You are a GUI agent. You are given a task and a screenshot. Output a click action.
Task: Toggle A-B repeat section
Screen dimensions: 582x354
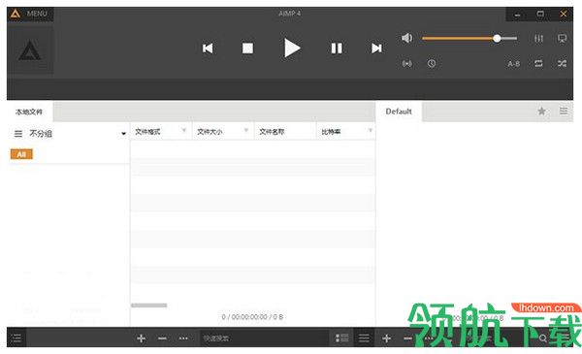(514, 64)
